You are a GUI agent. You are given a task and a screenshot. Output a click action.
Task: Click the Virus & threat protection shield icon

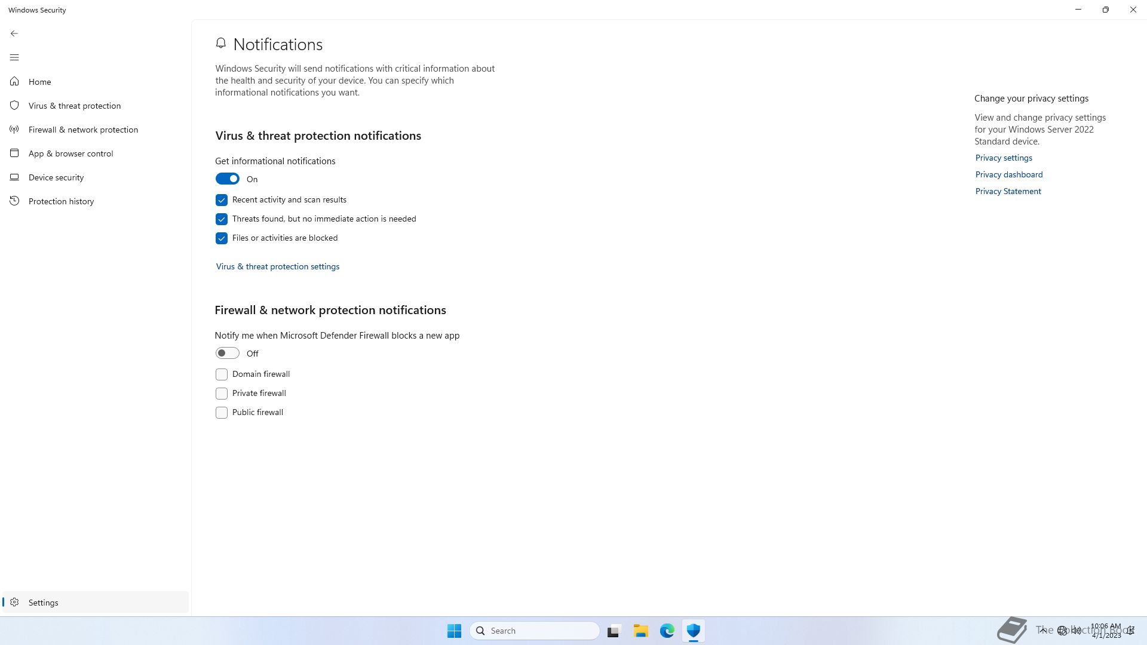click(14, 105)
